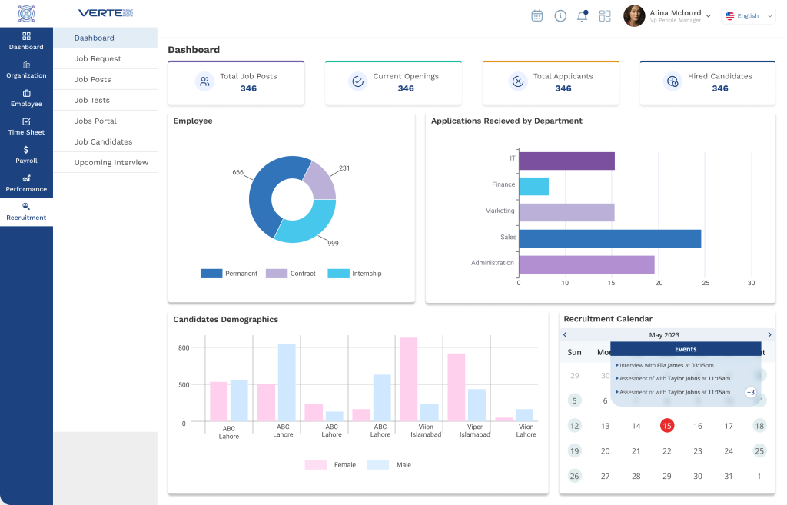This screenshot has width=787, height=505.
Task: Select date 19 in the calendar
Action: pos(575,450)
